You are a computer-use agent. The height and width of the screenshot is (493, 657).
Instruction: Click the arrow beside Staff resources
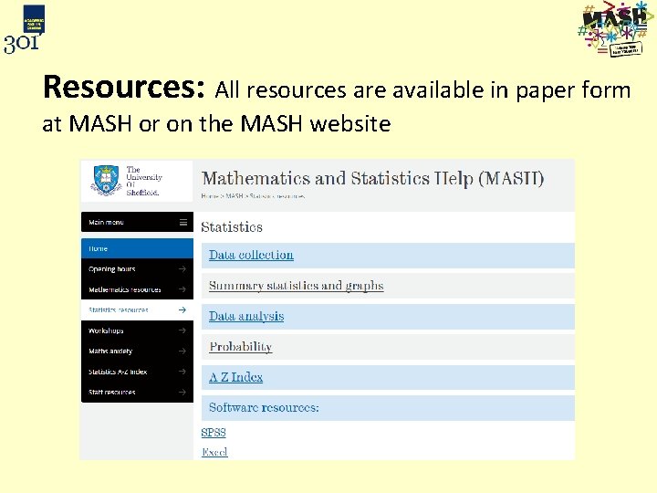pos(182,392)
